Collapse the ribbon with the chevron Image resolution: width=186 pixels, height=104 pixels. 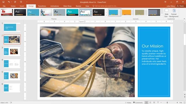click(184, 19)
